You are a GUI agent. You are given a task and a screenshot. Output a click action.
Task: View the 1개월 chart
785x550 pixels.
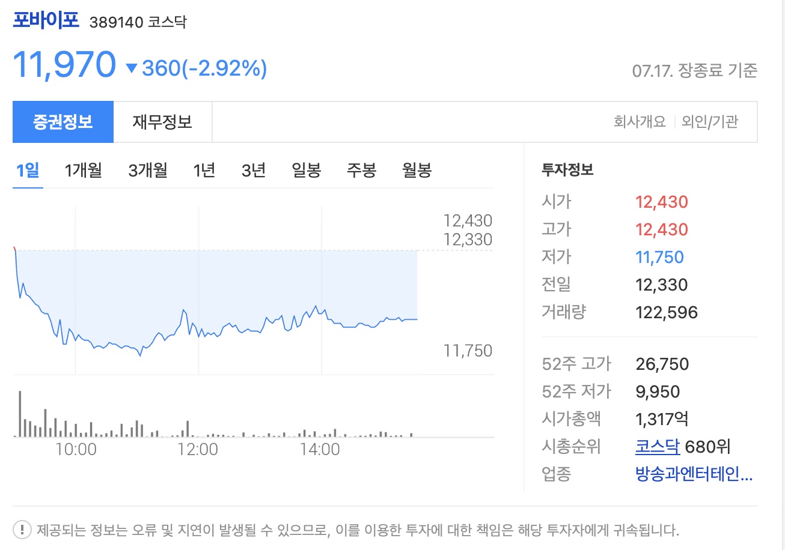(83, 170)
